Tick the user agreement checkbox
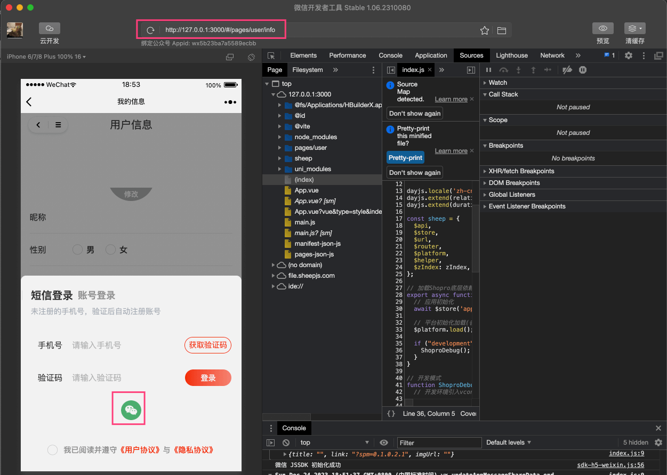This screenshot has width=667, height=475. pyautogui.click(x=52, y=450)
